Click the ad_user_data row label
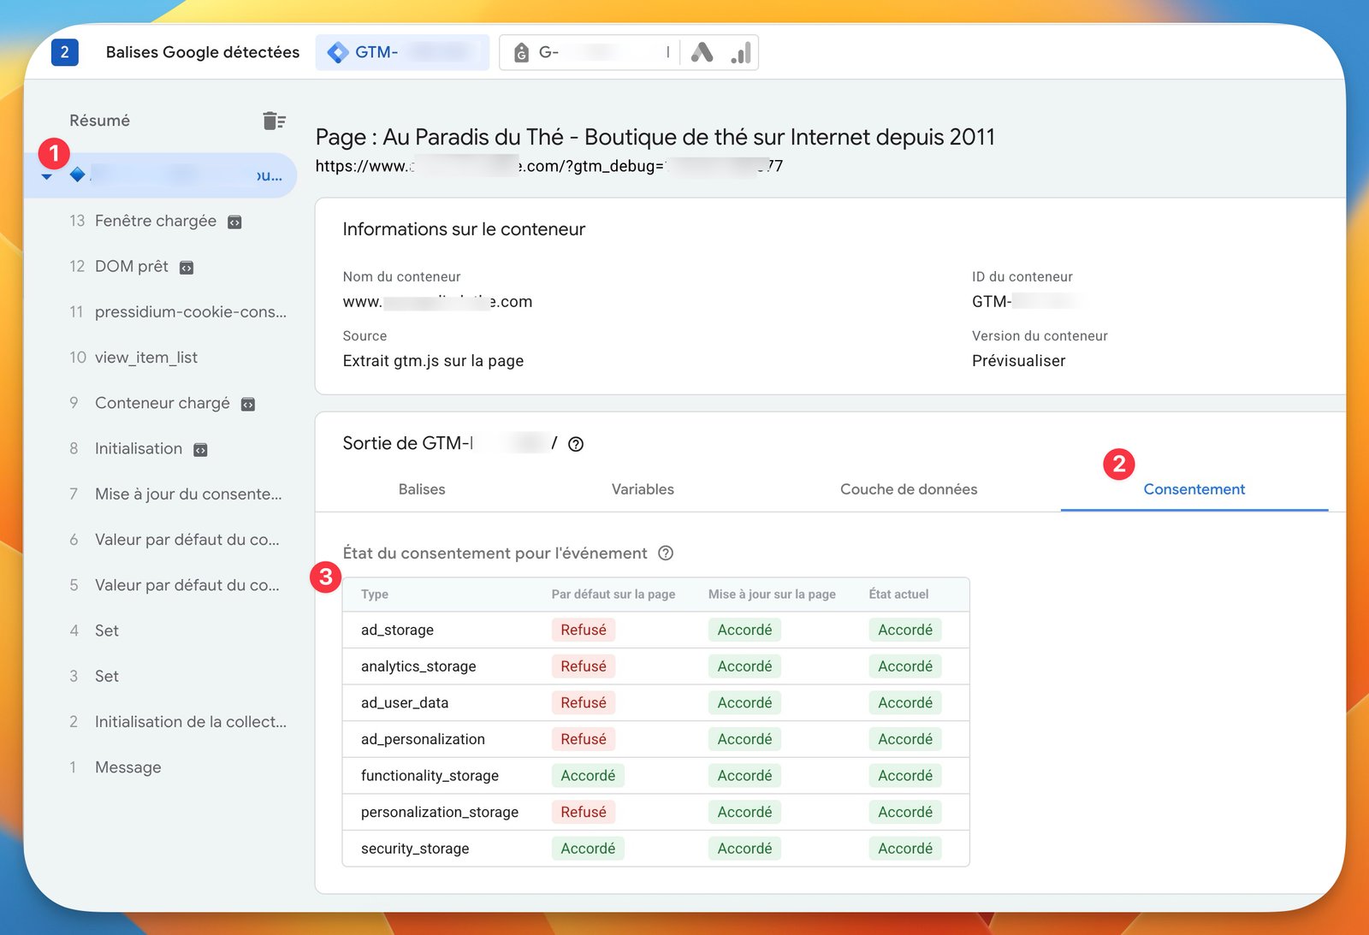This screenshot has height=935, width=1369. coord(405,702)
